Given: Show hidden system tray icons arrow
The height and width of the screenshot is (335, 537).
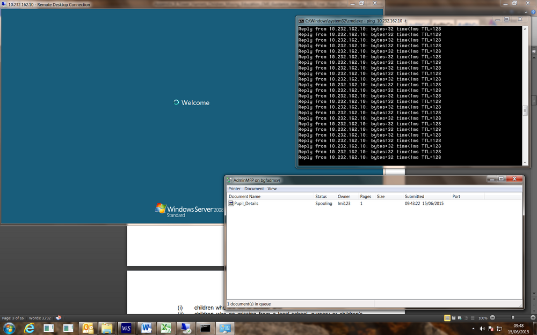Looking at the screenshot, I should point(473,329).
